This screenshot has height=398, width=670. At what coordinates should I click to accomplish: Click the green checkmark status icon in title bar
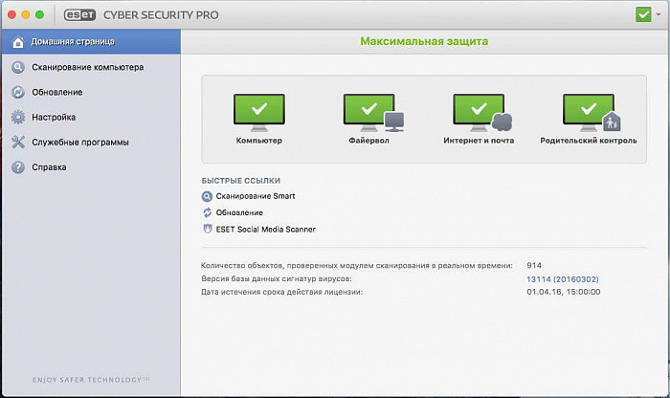pos(643,14)
